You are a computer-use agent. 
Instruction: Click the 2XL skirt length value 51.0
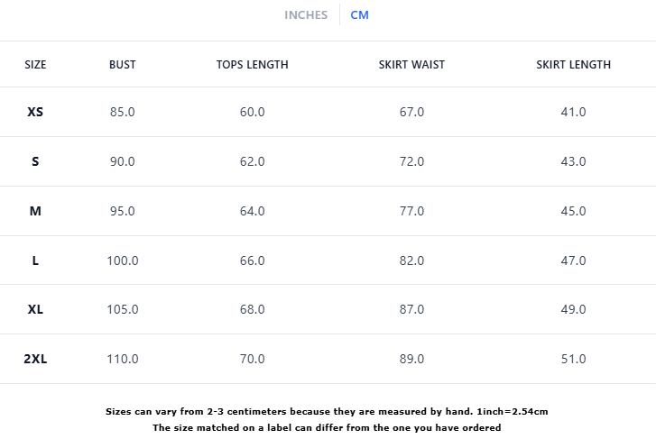click(x=573, y=360)
